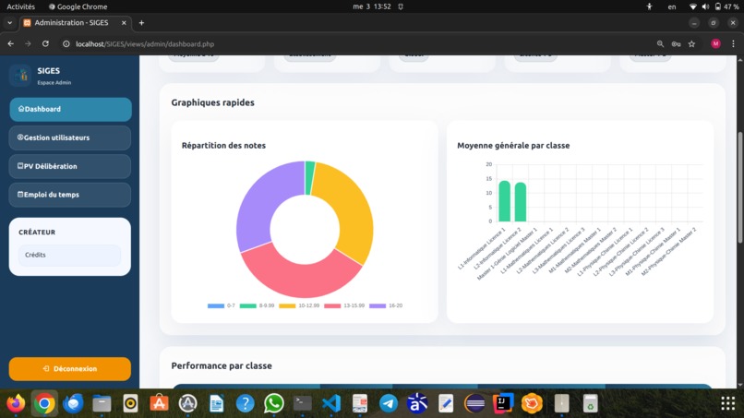This screenshot has width=744, height=418.
Task: Bookmark this page with the star
Action: tap(691, 43)
